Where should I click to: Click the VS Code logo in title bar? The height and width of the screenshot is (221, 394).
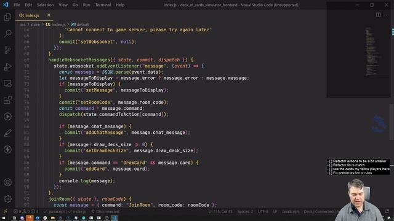[x=6, y=5]
